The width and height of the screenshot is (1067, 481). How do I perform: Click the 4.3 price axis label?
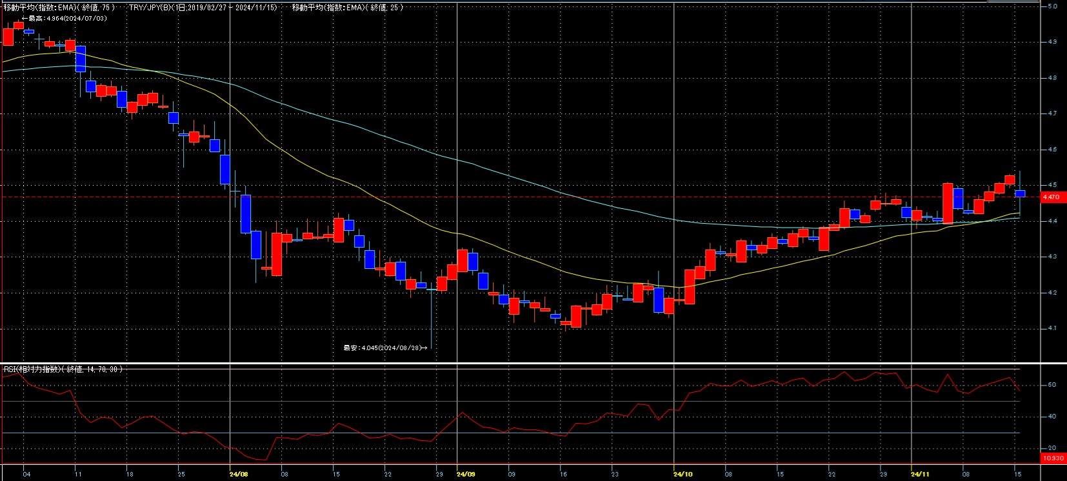click(1052, 257)
